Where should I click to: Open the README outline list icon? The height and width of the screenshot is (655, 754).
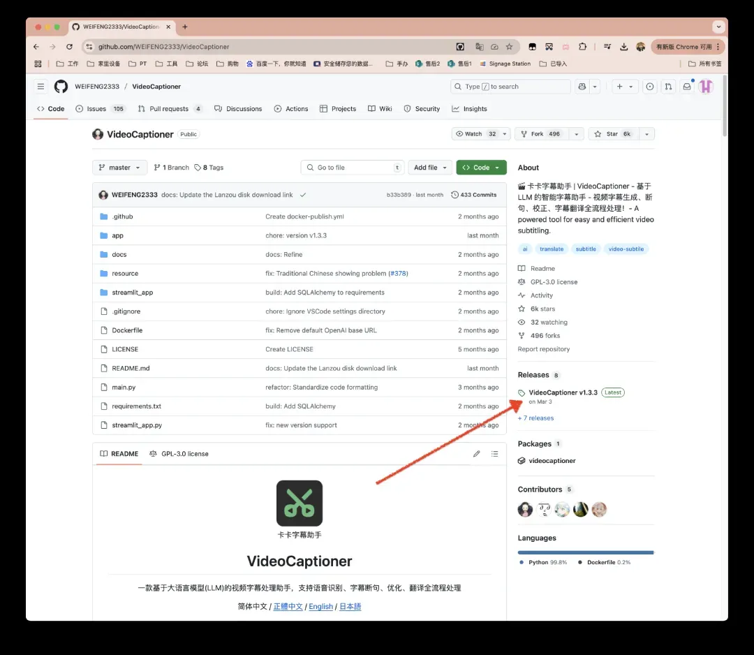[494, 454]
